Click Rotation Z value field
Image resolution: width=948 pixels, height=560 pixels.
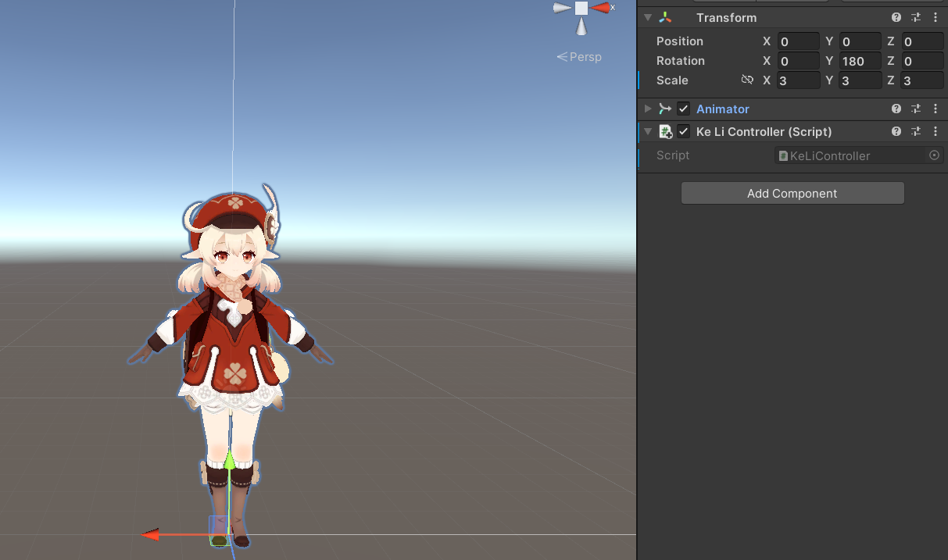[922, 61]
